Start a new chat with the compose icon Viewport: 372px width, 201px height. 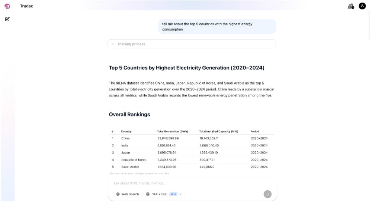pyautogui.click(x=7, y=19)
